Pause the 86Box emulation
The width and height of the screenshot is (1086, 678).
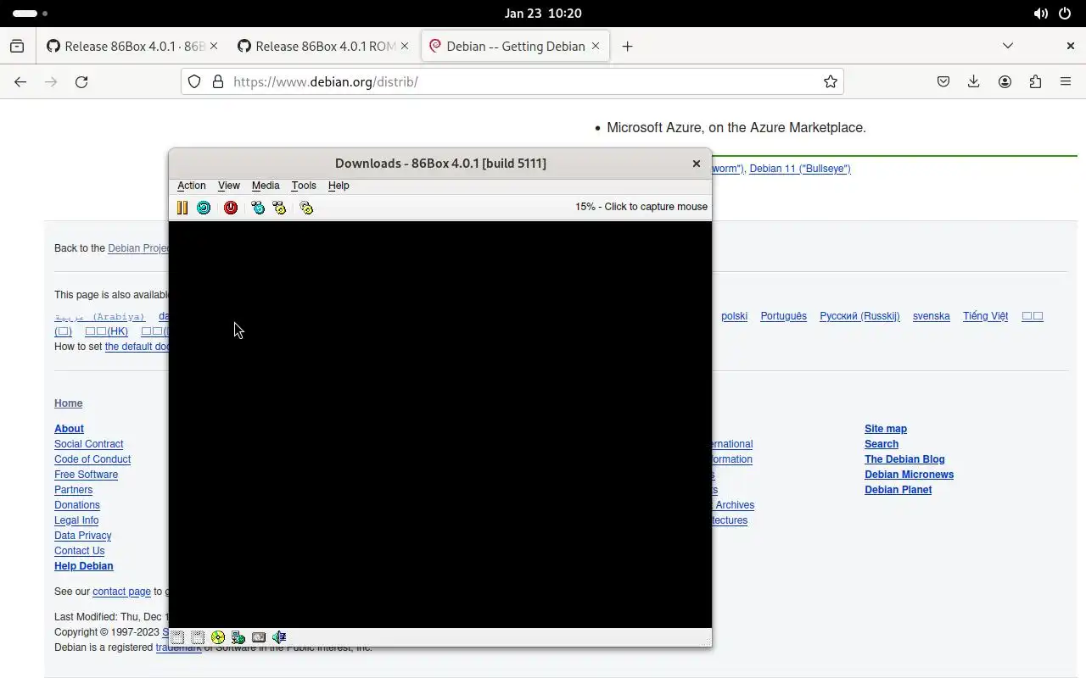click(x=182, y=208)
